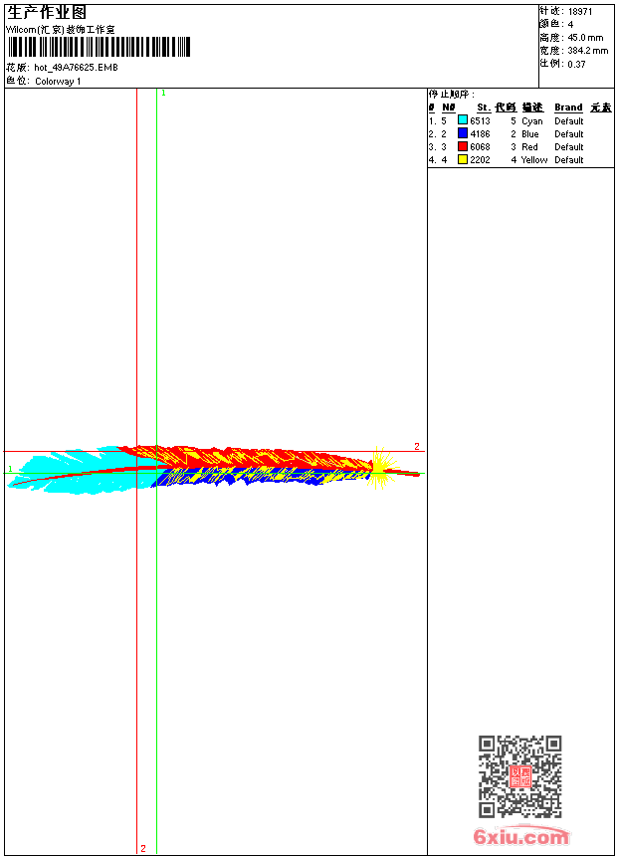Click the 'St.' column header
Viewport: 617px width, 856px height.
click(484, 107)
